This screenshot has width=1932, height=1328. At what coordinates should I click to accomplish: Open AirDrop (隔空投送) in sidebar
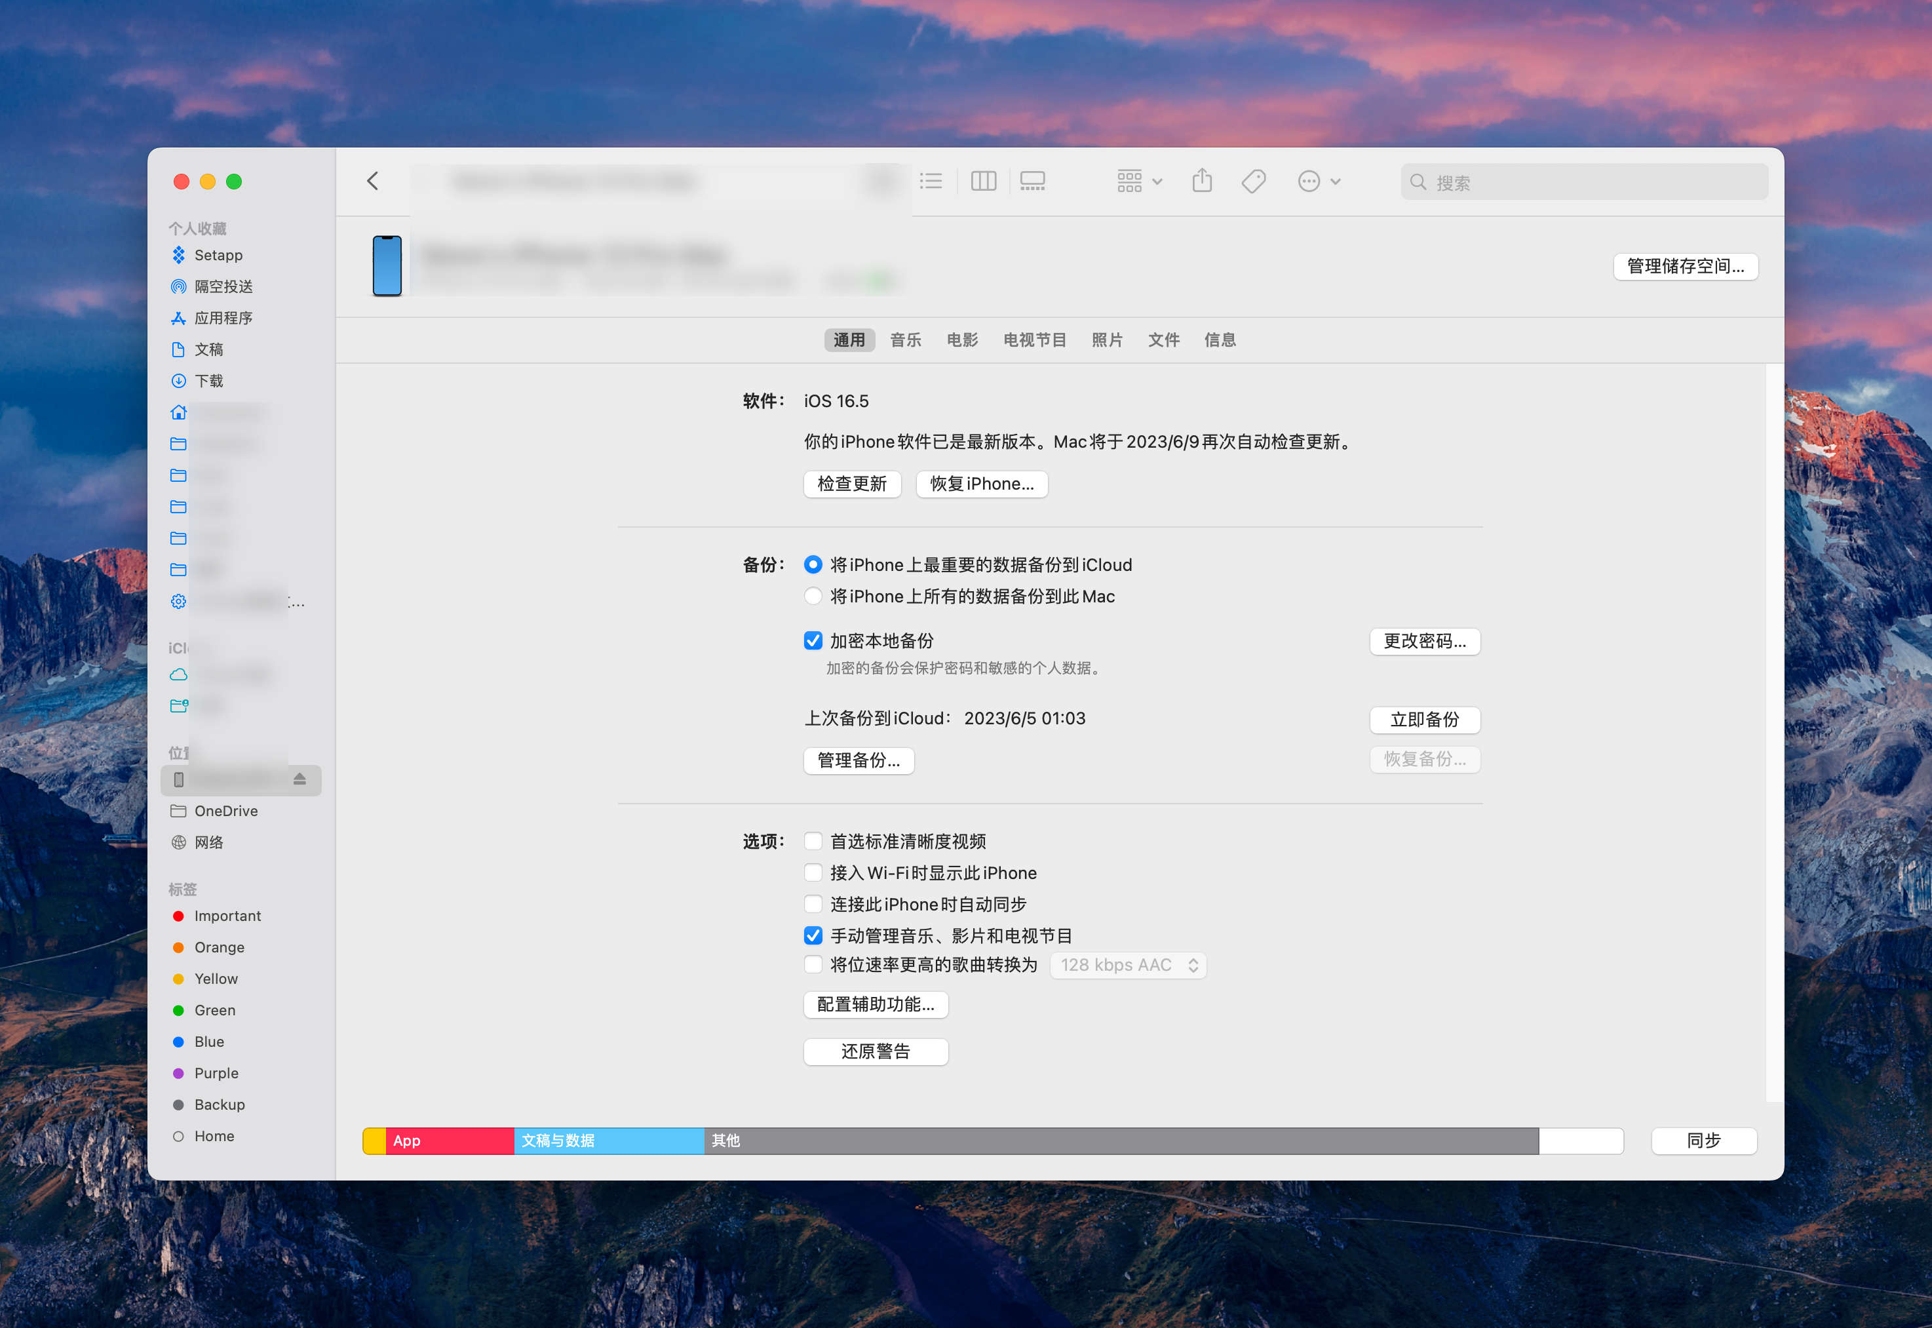tap(223, 286)
